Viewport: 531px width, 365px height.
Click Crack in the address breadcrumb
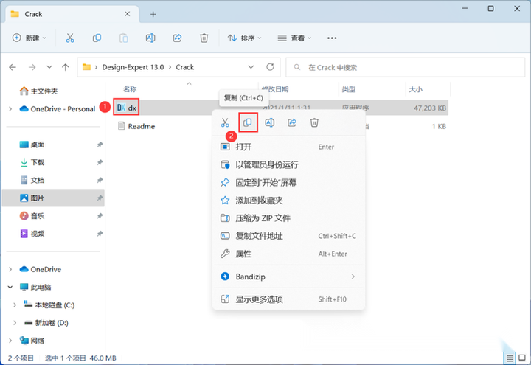[185, 67]
